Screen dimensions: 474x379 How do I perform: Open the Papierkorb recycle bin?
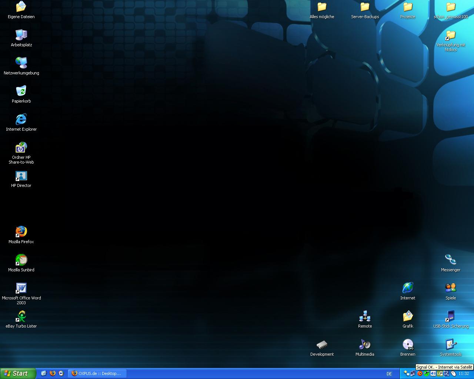21,91
